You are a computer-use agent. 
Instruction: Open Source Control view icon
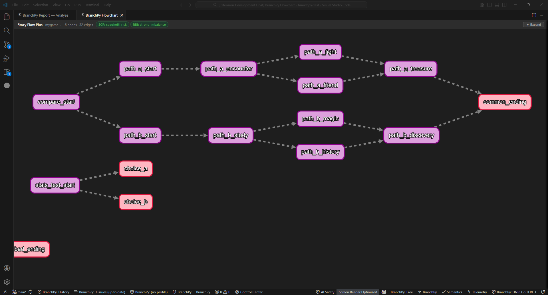[7, 44]
